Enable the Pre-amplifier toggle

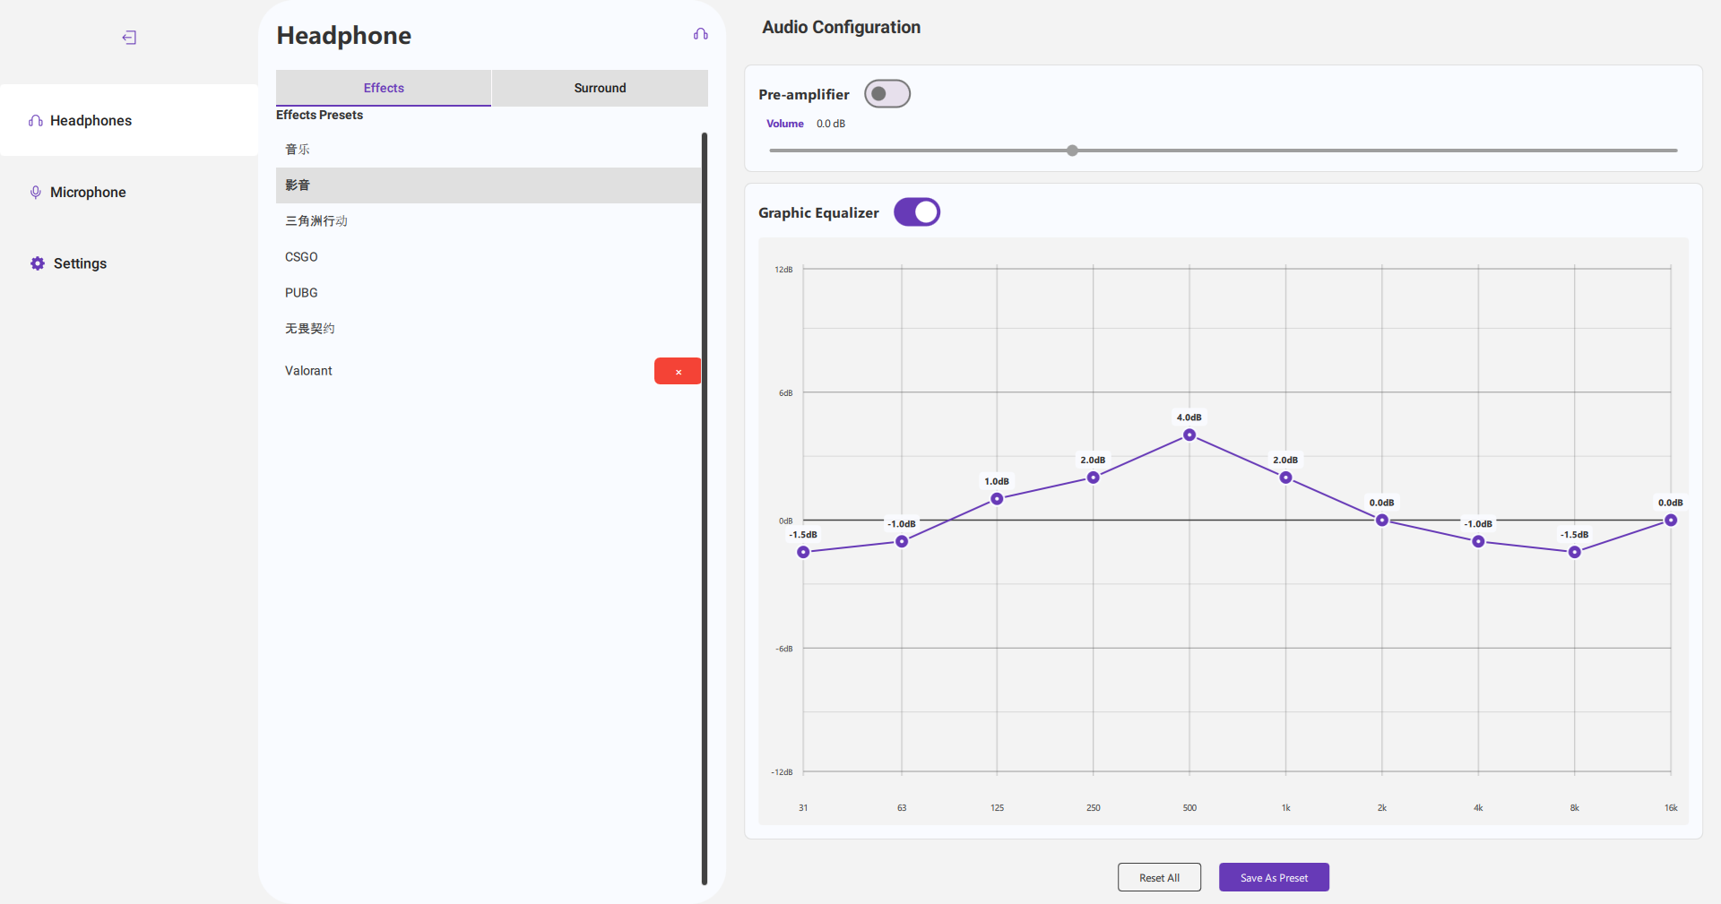click(886, 94)
